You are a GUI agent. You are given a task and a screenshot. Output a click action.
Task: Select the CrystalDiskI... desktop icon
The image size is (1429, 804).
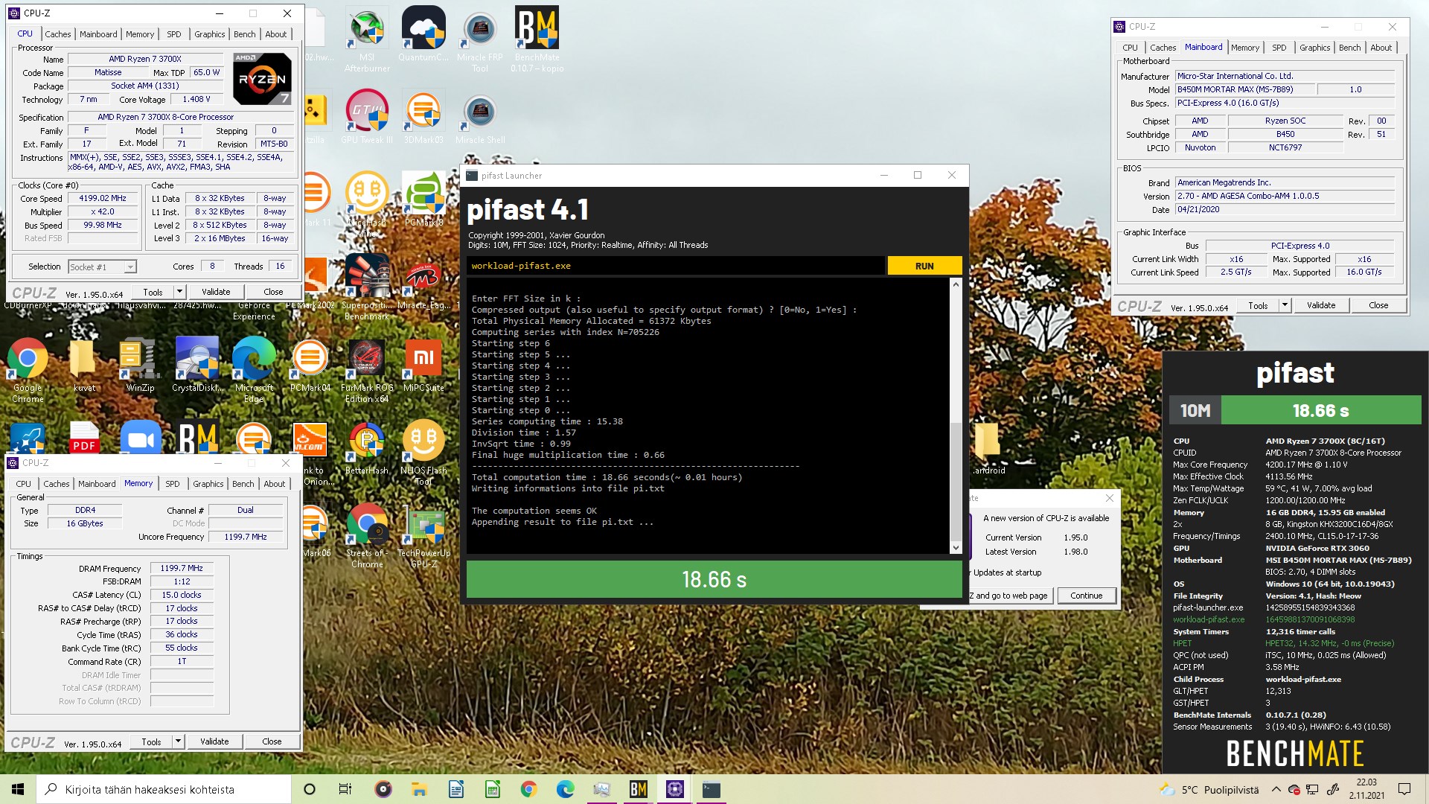[x=197, y=365]
